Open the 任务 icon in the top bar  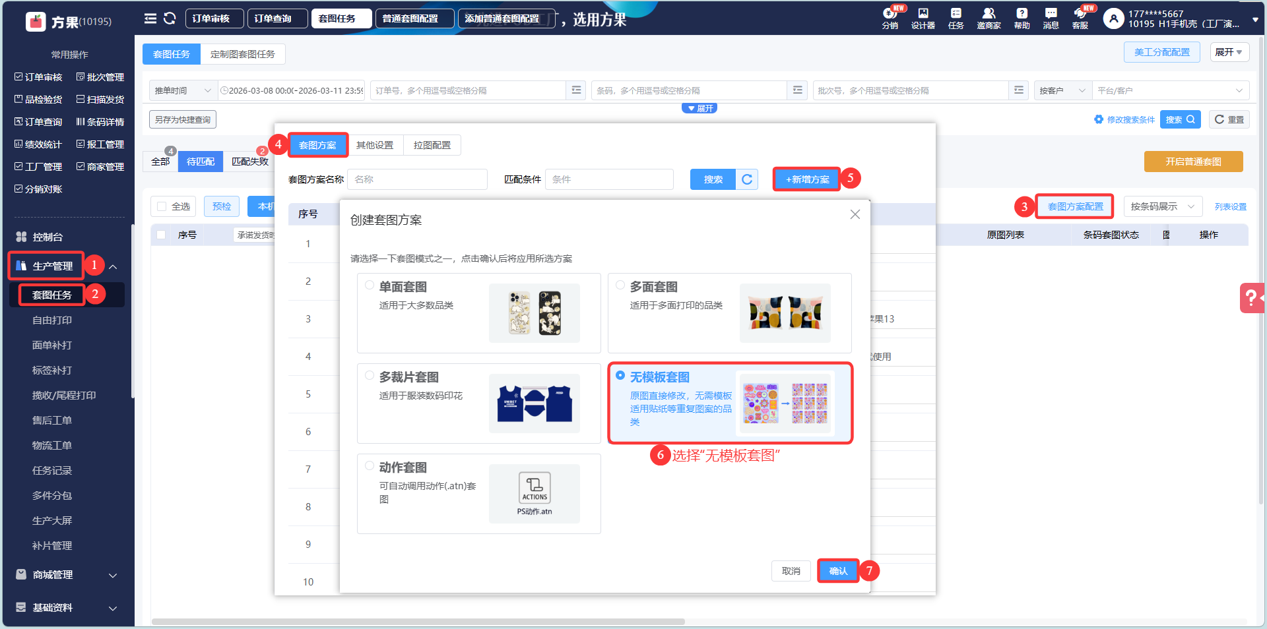[956, 18]
